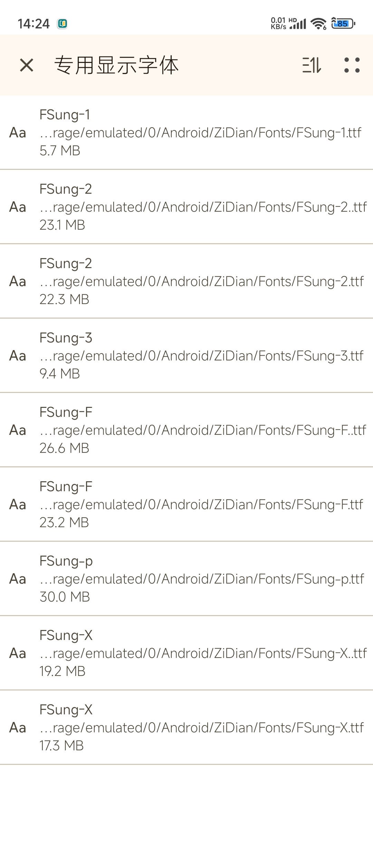The width and height of the screenshot is (373, 851).
Task: Choose the 22.3 MB FSung-2 font
Action: [66, 263]
